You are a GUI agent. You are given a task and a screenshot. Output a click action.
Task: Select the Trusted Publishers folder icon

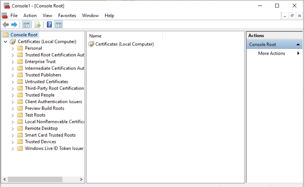click(x=20, y=75)
